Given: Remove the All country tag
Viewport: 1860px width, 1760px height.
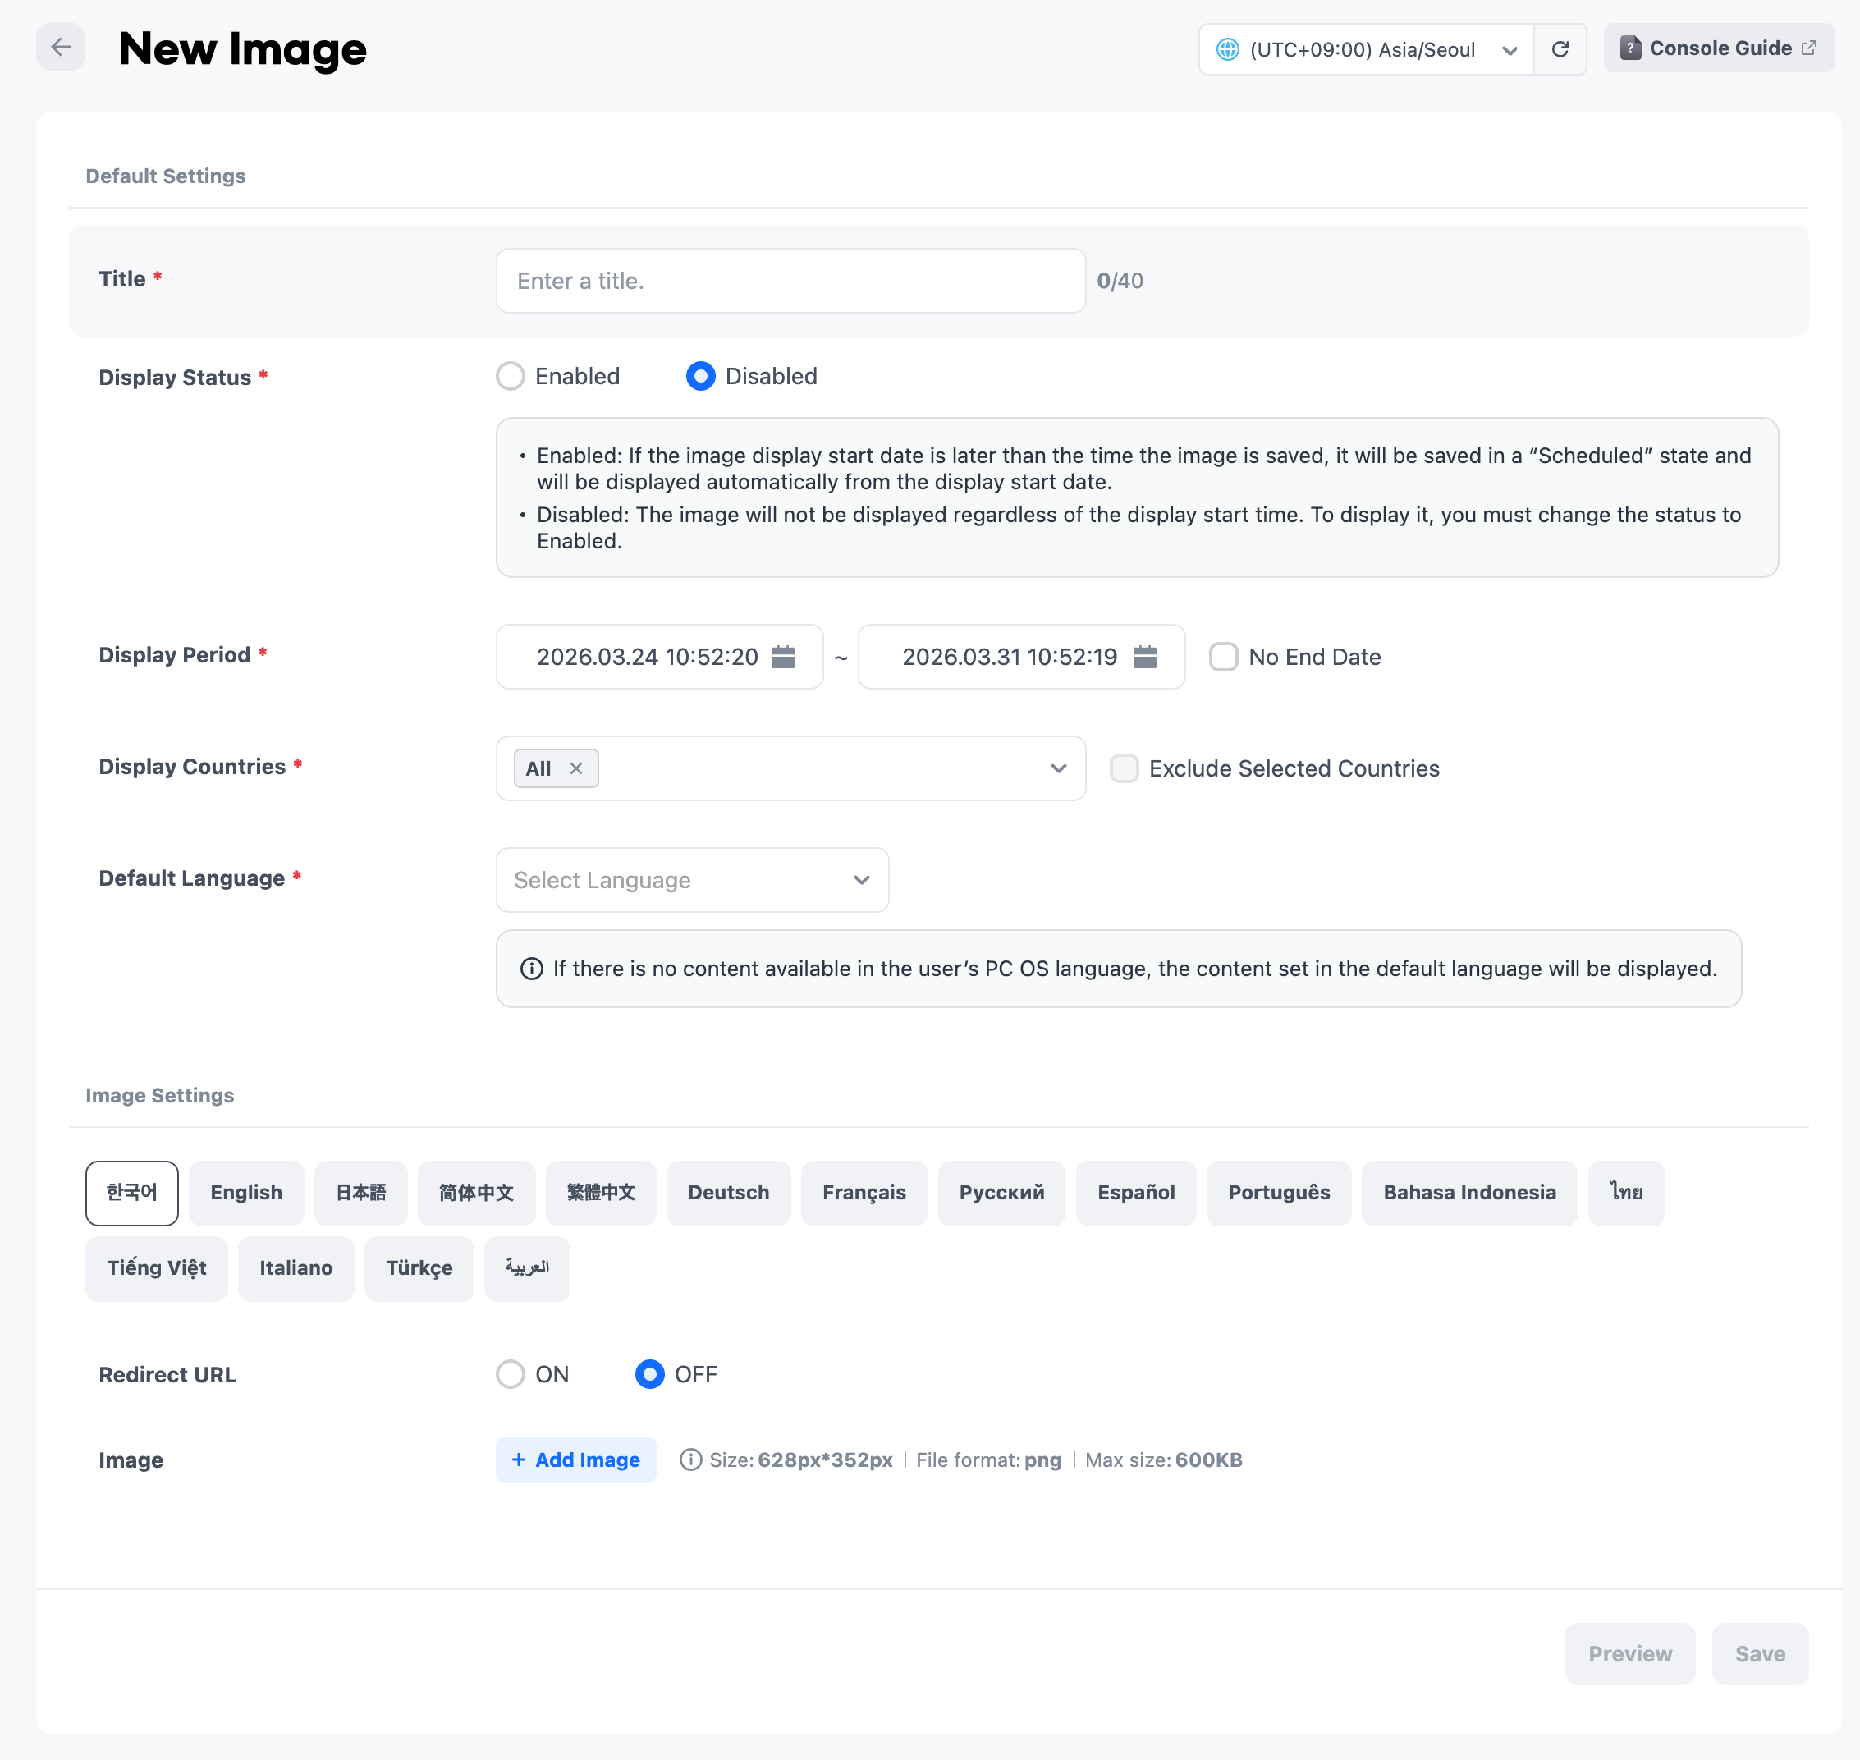Looking at the screenshot, I should (x=576, y=768).
